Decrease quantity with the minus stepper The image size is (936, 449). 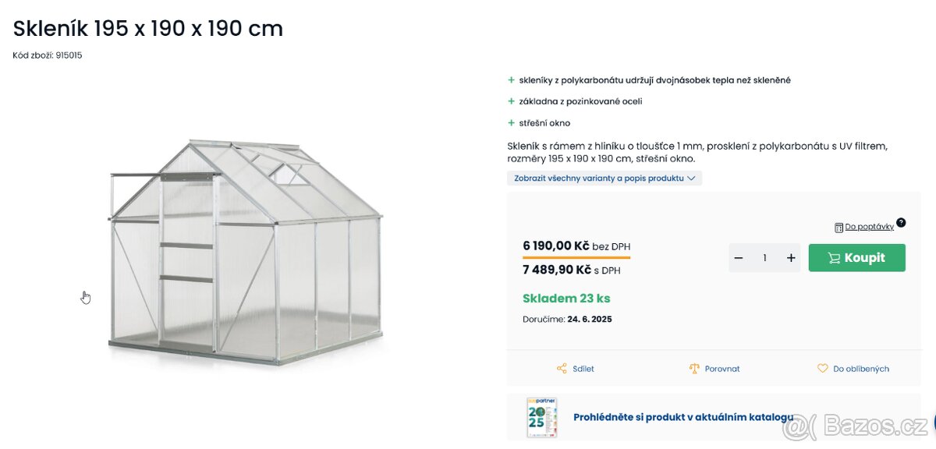coord(739,258)
